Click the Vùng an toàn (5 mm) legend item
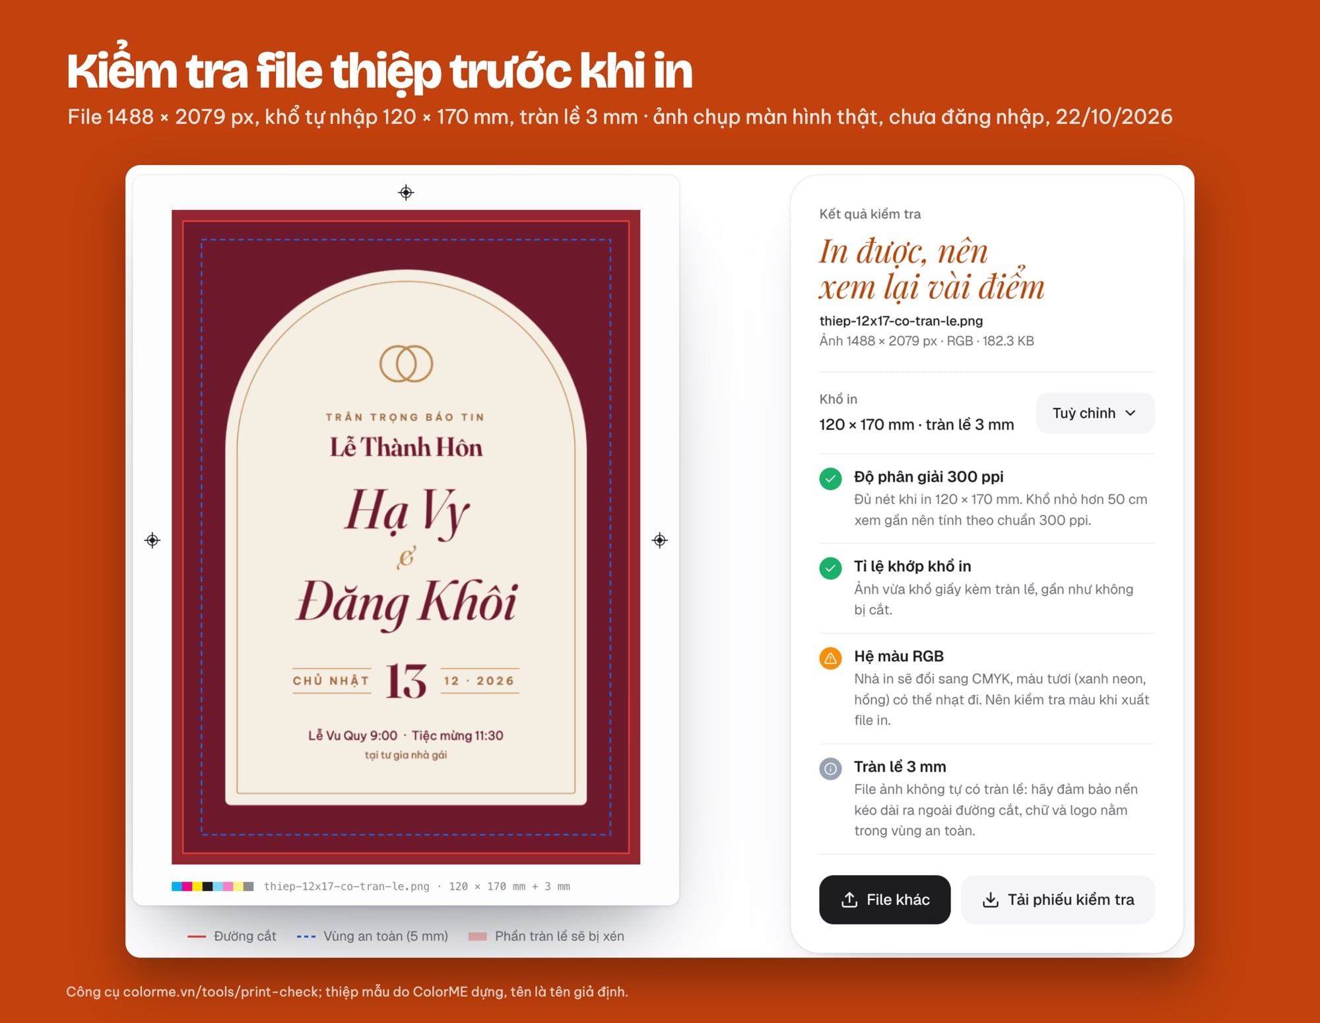This screenshot has height=1023, width=1320. (372, 936)
